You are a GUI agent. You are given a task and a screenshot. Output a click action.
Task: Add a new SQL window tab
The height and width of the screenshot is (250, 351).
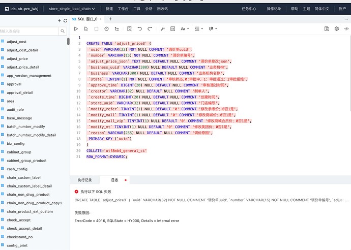coord(110,19)
